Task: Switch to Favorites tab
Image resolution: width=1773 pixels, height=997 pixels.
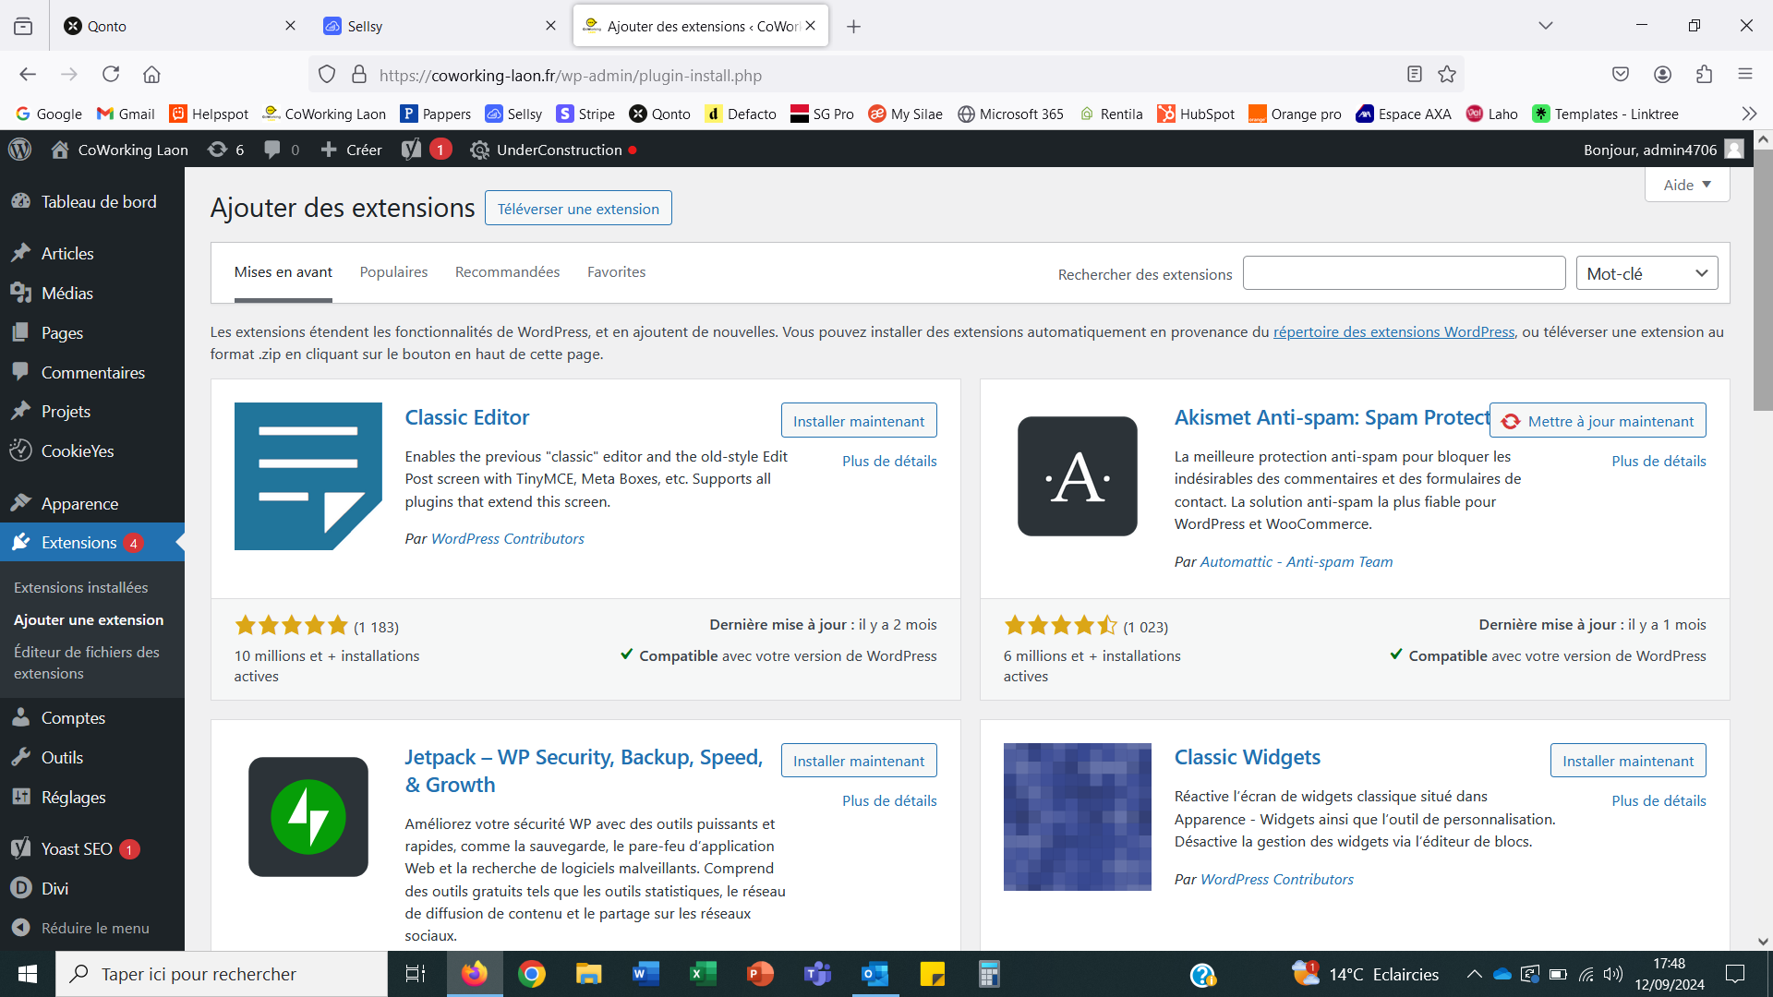Action: [616, 271]
